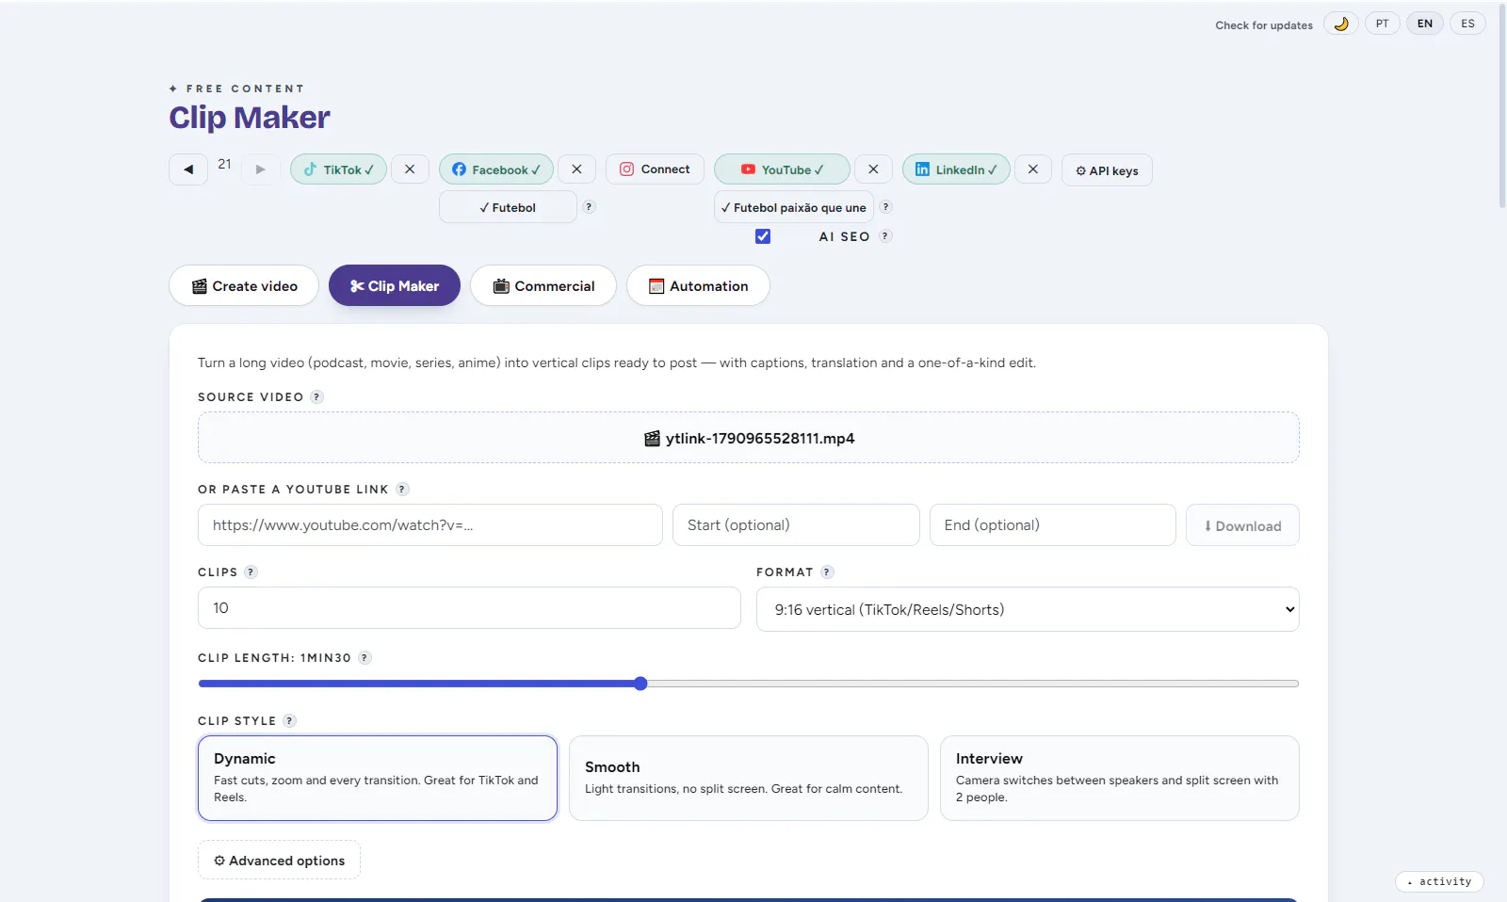Show Clips help tooltip
Image resolution: width=1507 pixels, height=902 pixels.
(251, 572)
